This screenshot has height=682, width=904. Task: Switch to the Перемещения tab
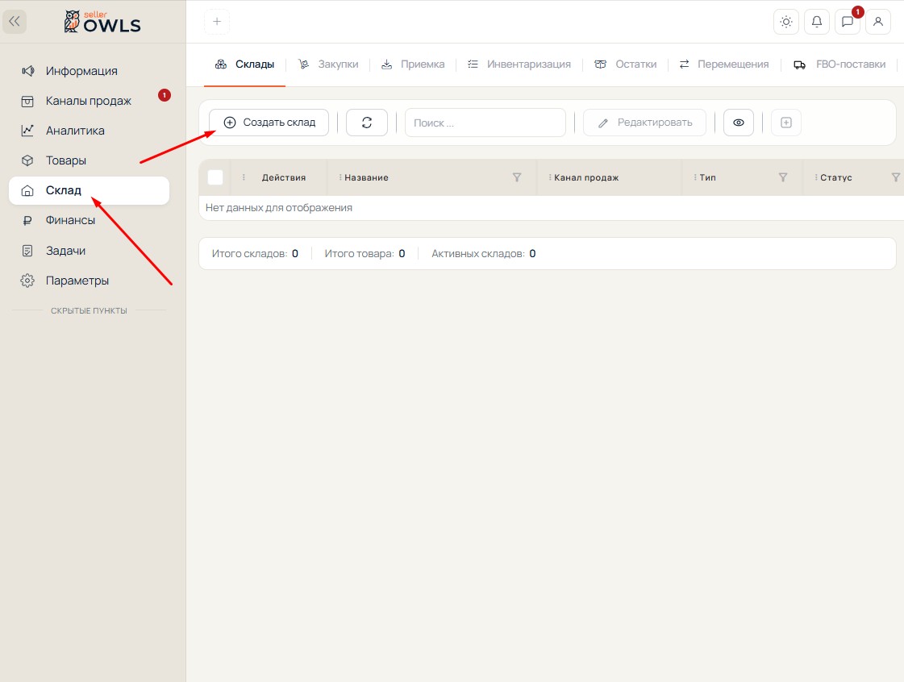724,64
